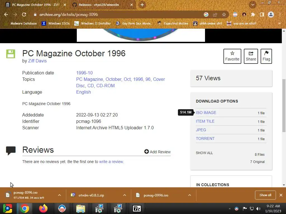Viewport: 286px width, 214px height.
Task: Open otvdm-v0.8.1.zip from download bar
Action: pos(91,195)
